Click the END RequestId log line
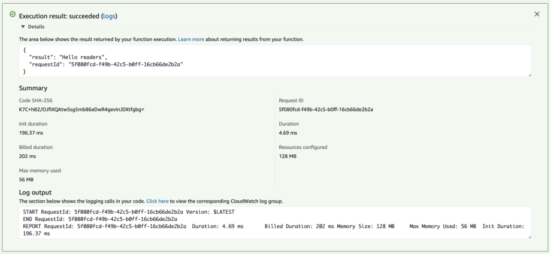This screenshot has width=550, height=254. click(x=100, y=219)
